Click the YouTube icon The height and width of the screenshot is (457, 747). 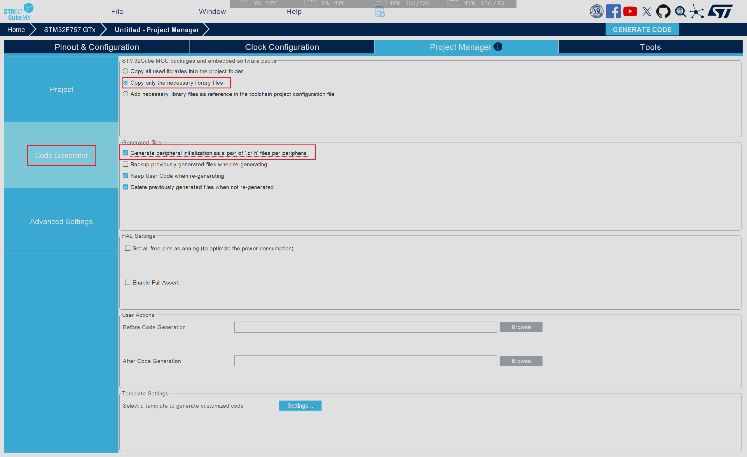(630, 11)
